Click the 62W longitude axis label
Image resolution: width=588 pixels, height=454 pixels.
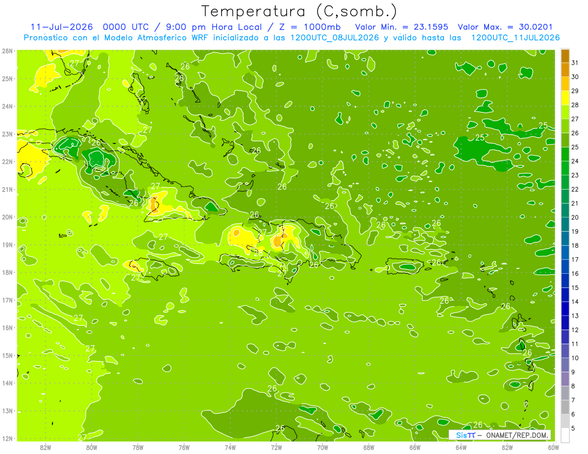507,447
